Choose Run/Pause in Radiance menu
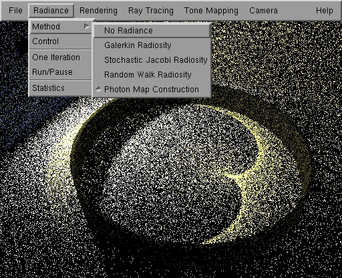The height and width of the screenshot is (278, 342). [x=61, y=72]
